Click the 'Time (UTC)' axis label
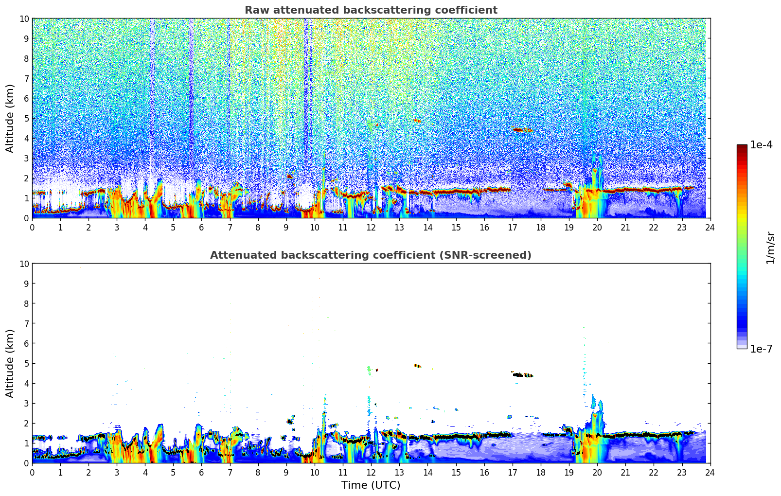 coord(371,485)
